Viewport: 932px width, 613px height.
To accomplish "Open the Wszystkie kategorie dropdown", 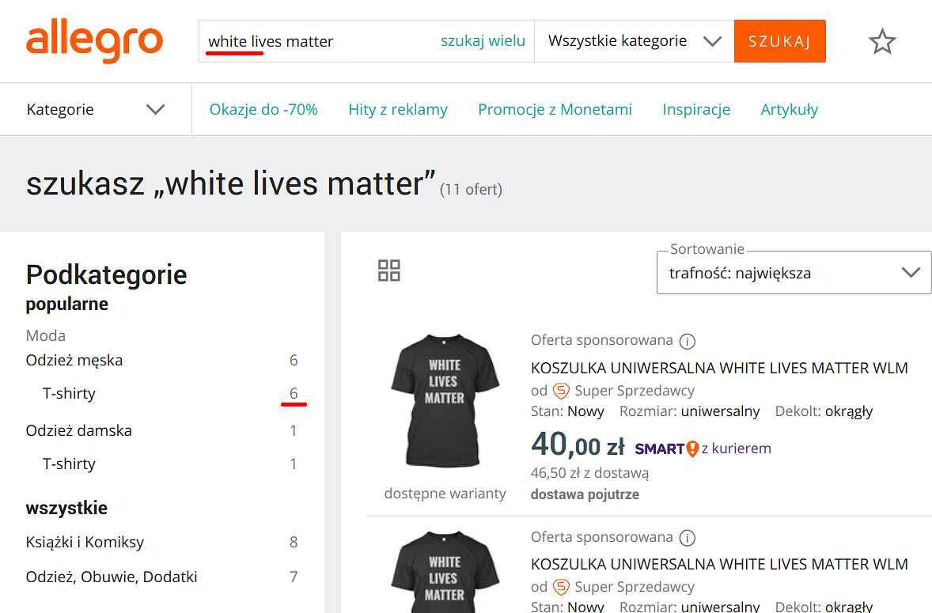I will (x=635, y=41).
